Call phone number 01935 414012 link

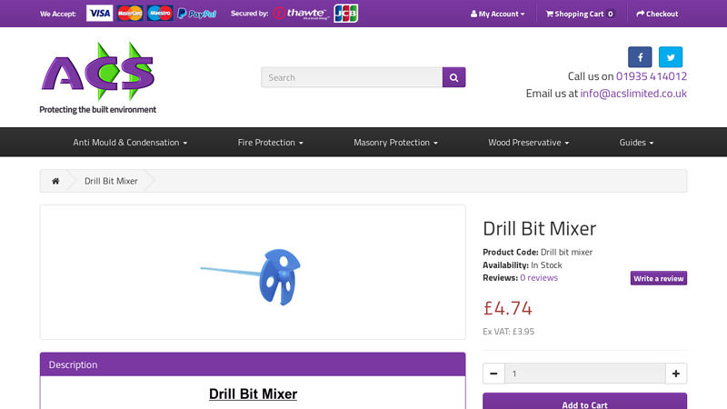coord(652,76)
